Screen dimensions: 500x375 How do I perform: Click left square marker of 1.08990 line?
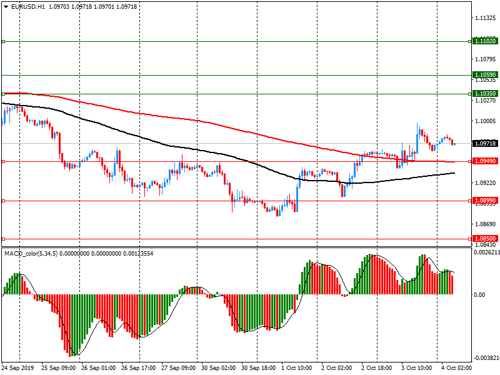(x=3, y=201)
